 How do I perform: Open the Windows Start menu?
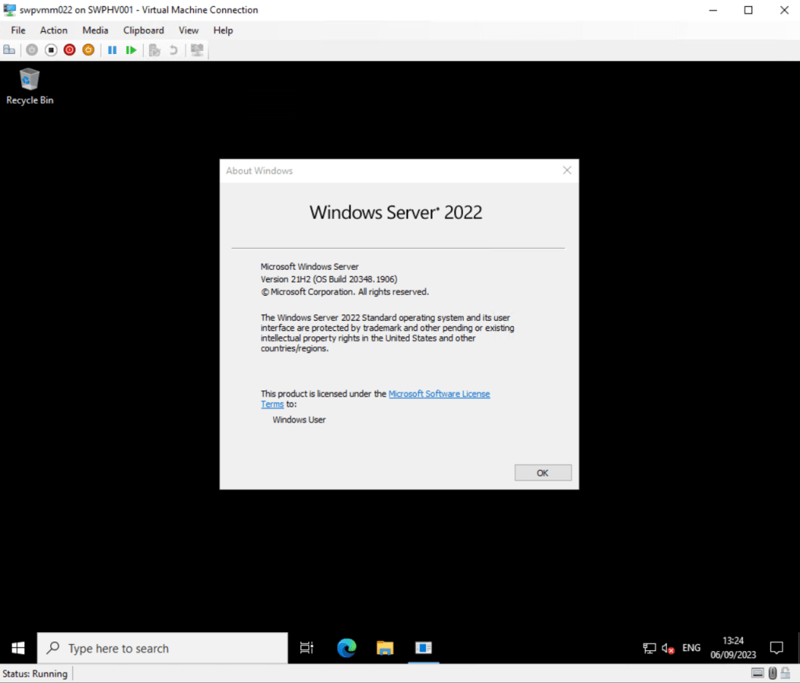(18, 649)
